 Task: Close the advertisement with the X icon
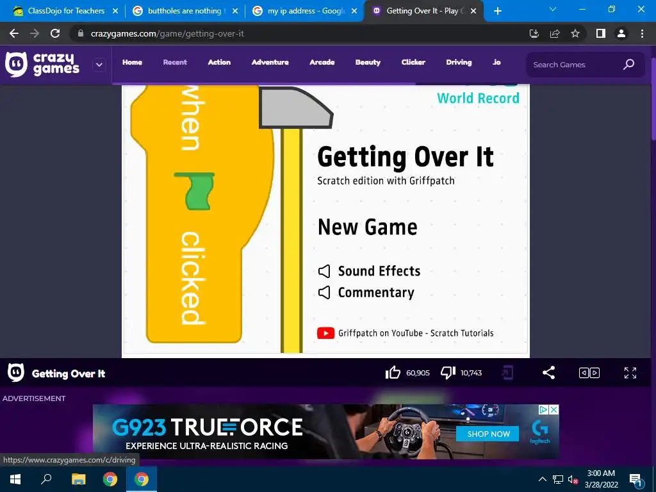[x=553, y=409]
